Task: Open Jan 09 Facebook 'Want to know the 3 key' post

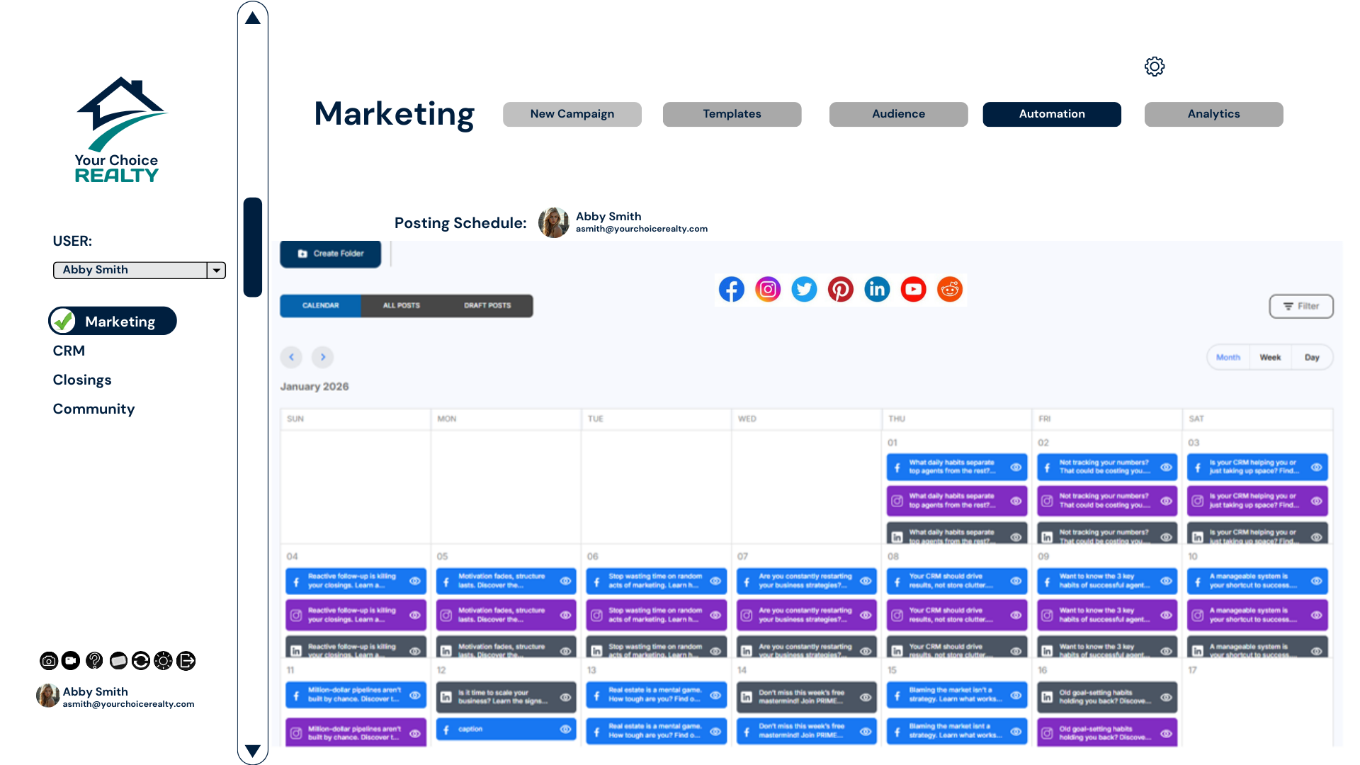Action: click(1107, 581)
